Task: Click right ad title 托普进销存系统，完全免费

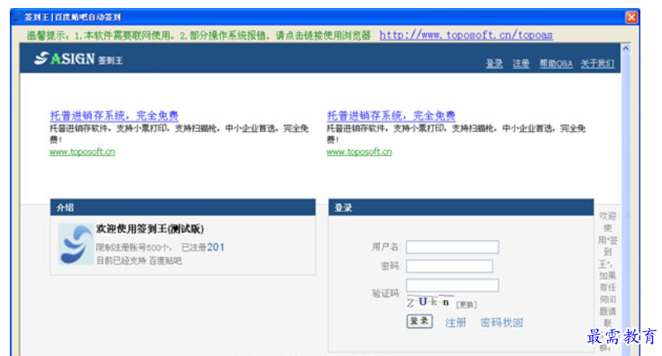Action: (391, 116)
